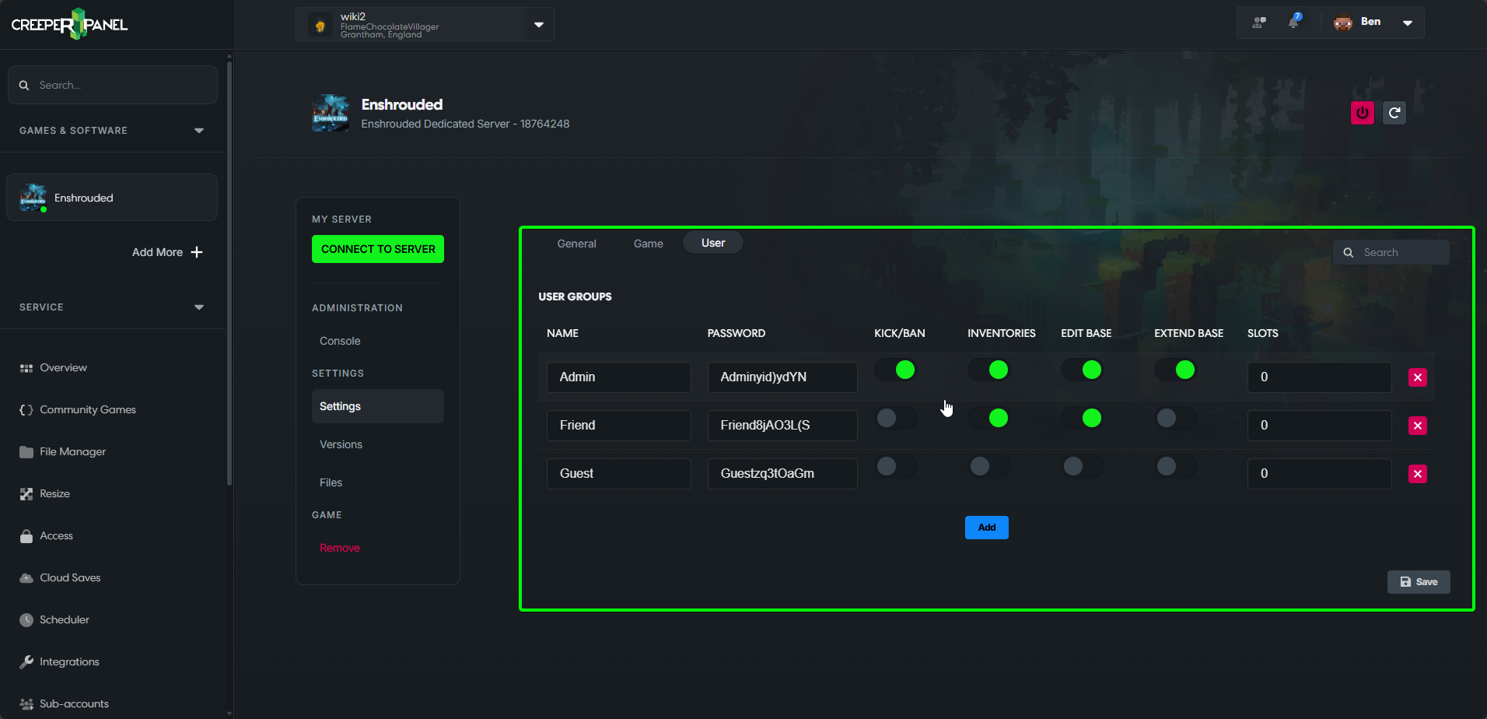Disable Edit Base for Friend group

(1083, 418)
